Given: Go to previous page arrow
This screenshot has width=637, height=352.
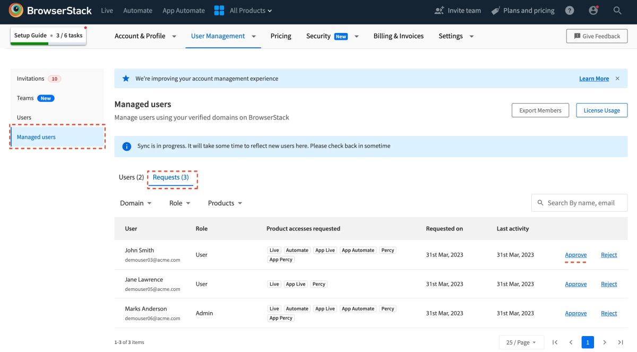Looking at the screenshot, I should click(x=571, y=342).
